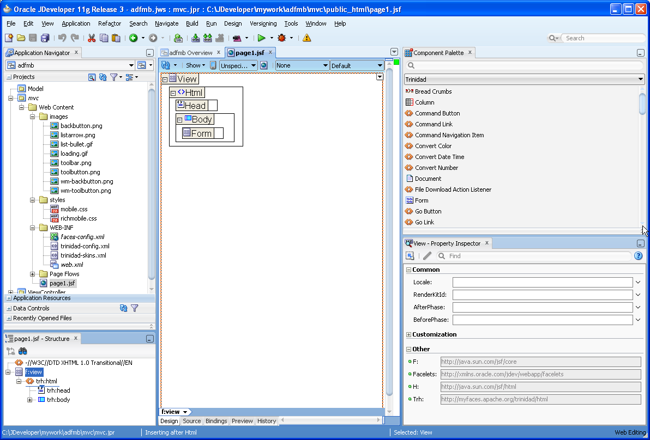Screen dimensions: 650x440
Task: Expand the Page Flows folder
Action: (x=32, y=274)
